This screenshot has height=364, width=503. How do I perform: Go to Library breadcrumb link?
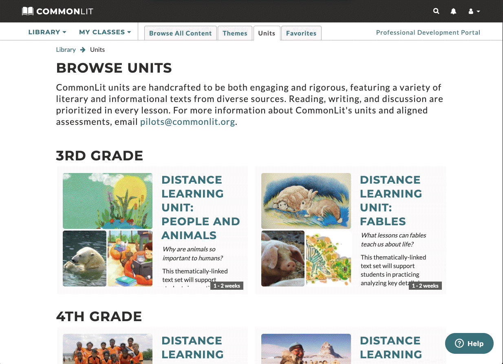[66, 49]
